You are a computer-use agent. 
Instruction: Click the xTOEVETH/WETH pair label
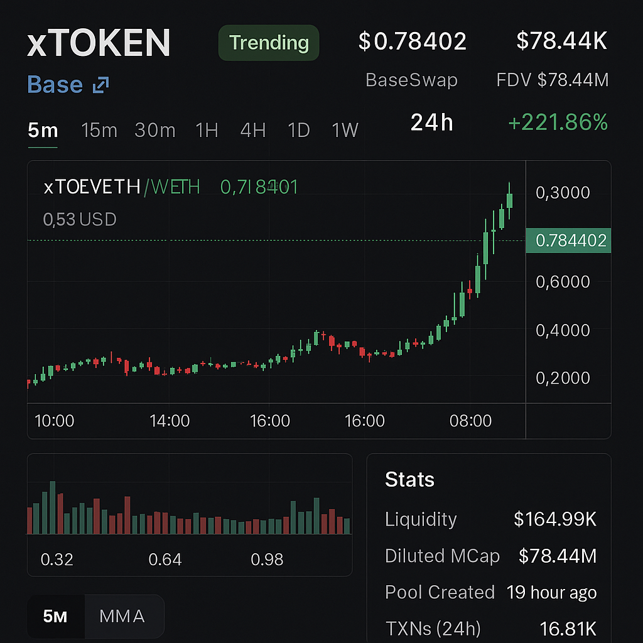121,186
